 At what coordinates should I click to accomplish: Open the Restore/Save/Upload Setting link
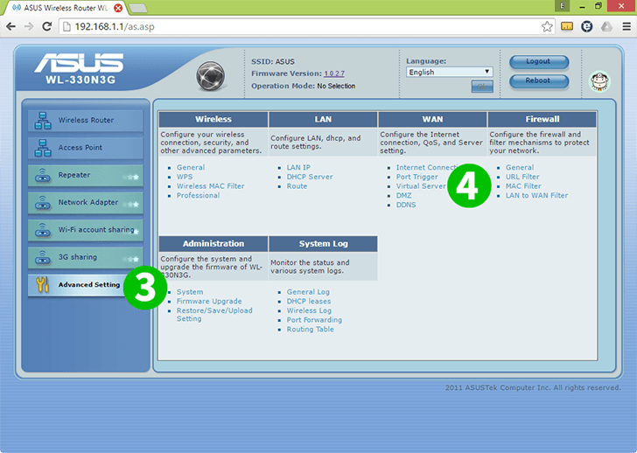214,315
